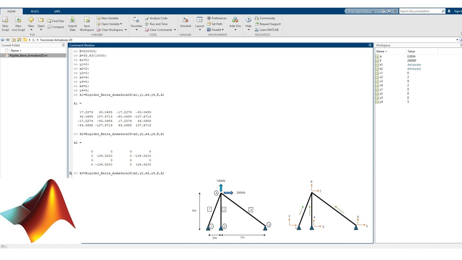The image size is (462, 260).
Task: Select variable k2 in Workspace
Action: (381, 69)
